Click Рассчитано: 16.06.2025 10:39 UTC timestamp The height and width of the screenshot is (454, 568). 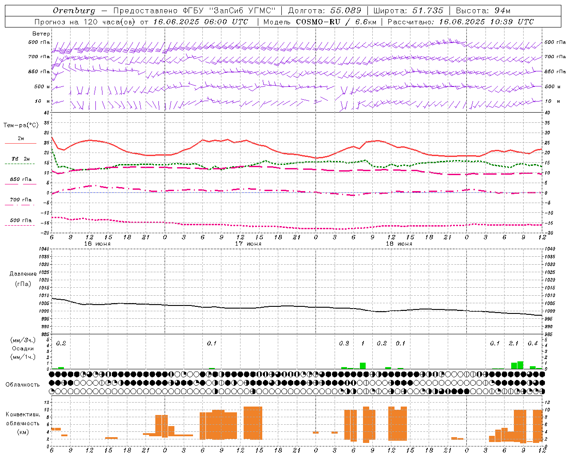click(461, 22)
